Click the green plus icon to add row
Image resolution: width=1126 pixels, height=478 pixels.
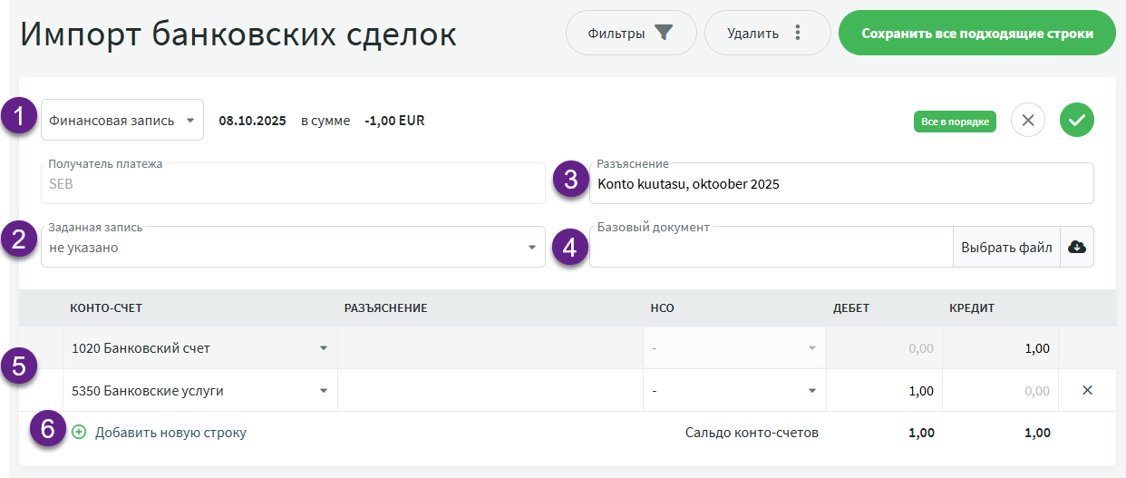click(x=79, y=433)
